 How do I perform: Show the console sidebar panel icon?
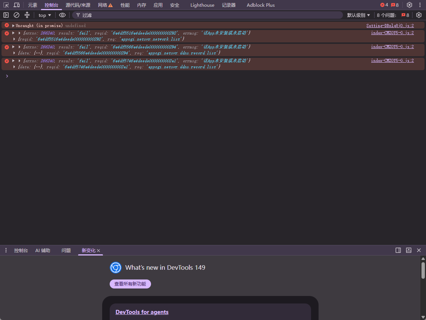click(x=6, y=15)
